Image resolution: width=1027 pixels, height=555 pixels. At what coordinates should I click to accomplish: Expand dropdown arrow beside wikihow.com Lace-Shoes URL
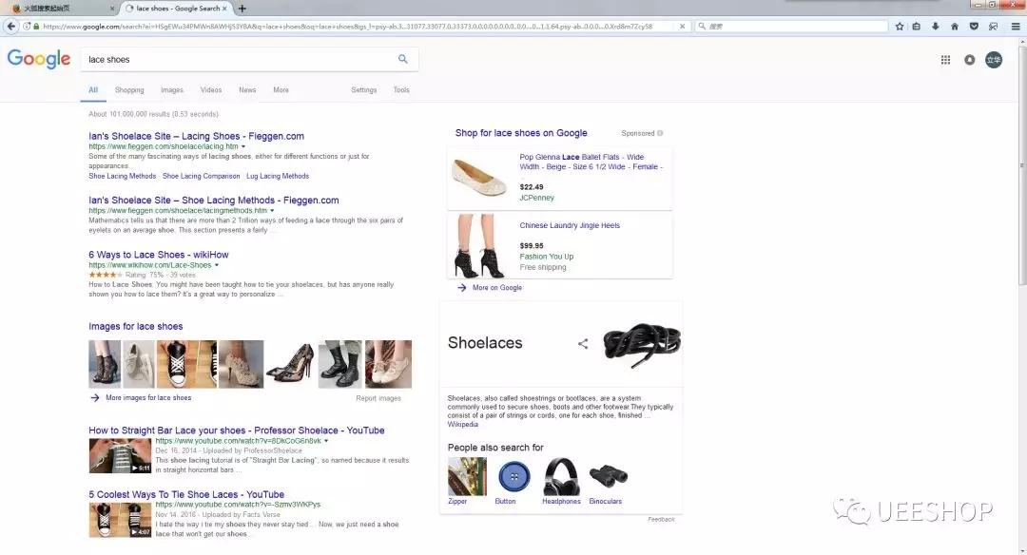216,265
